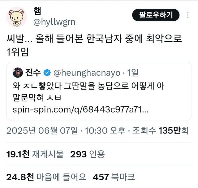Image resolution: width=198 pixels, height=188 pixels.
Task: Open the spin-spin.com link
Action: 80,110
